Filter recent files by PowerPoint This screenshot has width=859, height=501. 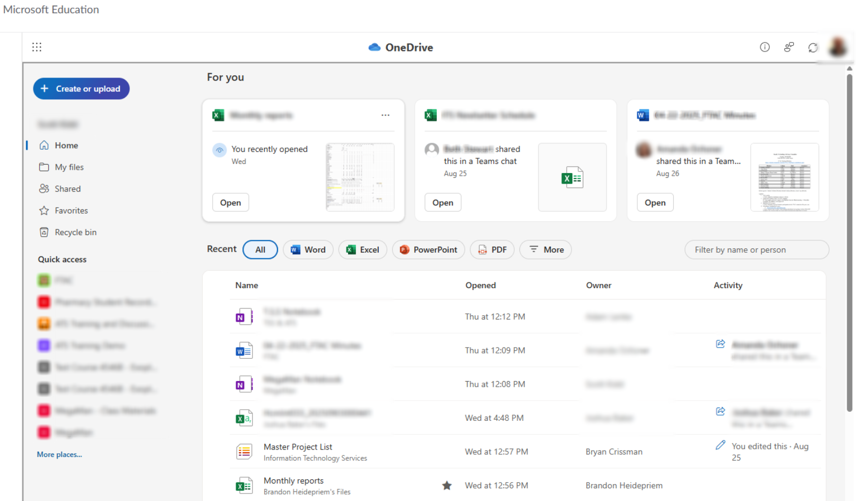click(x=428, y=250)
